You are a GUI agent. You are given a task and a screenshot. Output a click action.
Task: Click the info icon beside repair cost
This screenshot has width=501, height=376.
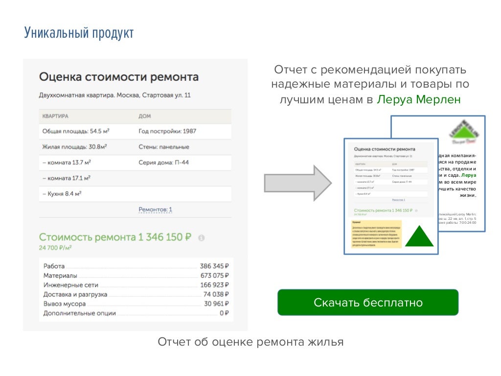tap(201, 238)
